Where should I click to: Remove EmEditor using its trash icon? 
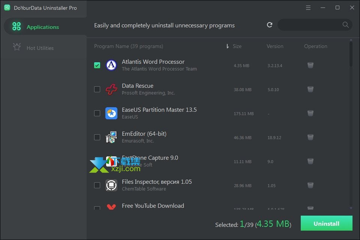coord(310,137)
